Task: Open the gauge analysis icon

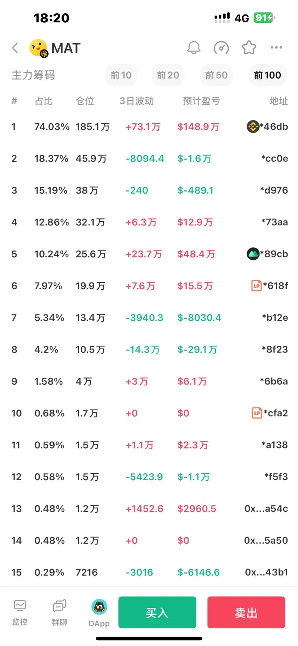Action: point(221,48)
